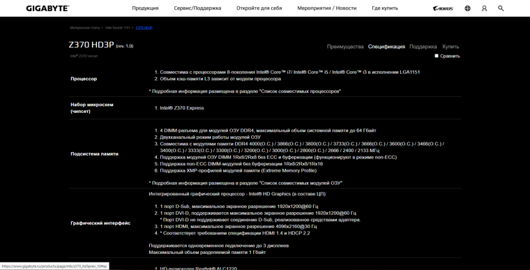This screenshot has height=270, width=530.
Task: Open the Мероприятия / Новости menu
Action: coord(327,8)
